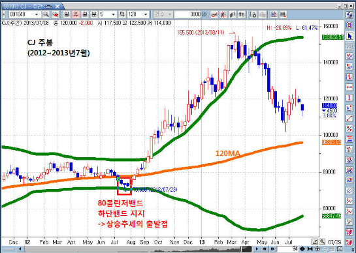Click the scrollbar left arrow button
The image size is (356, 253).
click(20, 249)
